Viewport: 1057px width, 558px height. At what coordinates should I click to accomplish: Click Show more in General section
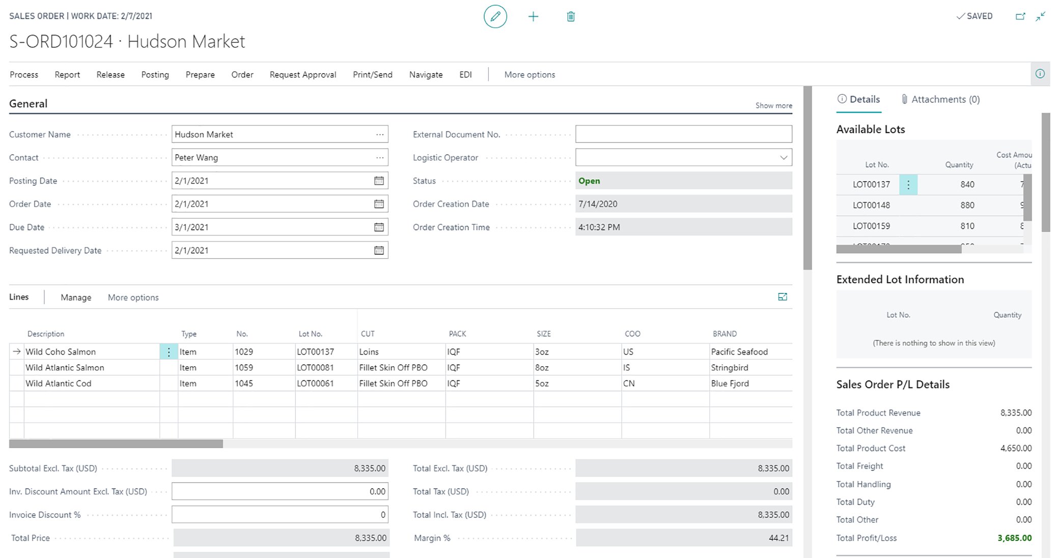pyautogui.click(x=773, y=106)
